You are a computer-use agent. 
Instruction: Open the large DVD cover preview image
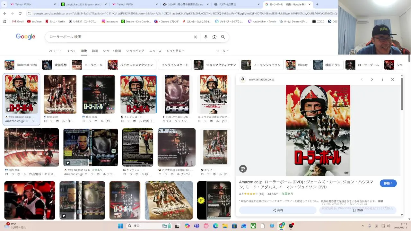pos(318,130)
